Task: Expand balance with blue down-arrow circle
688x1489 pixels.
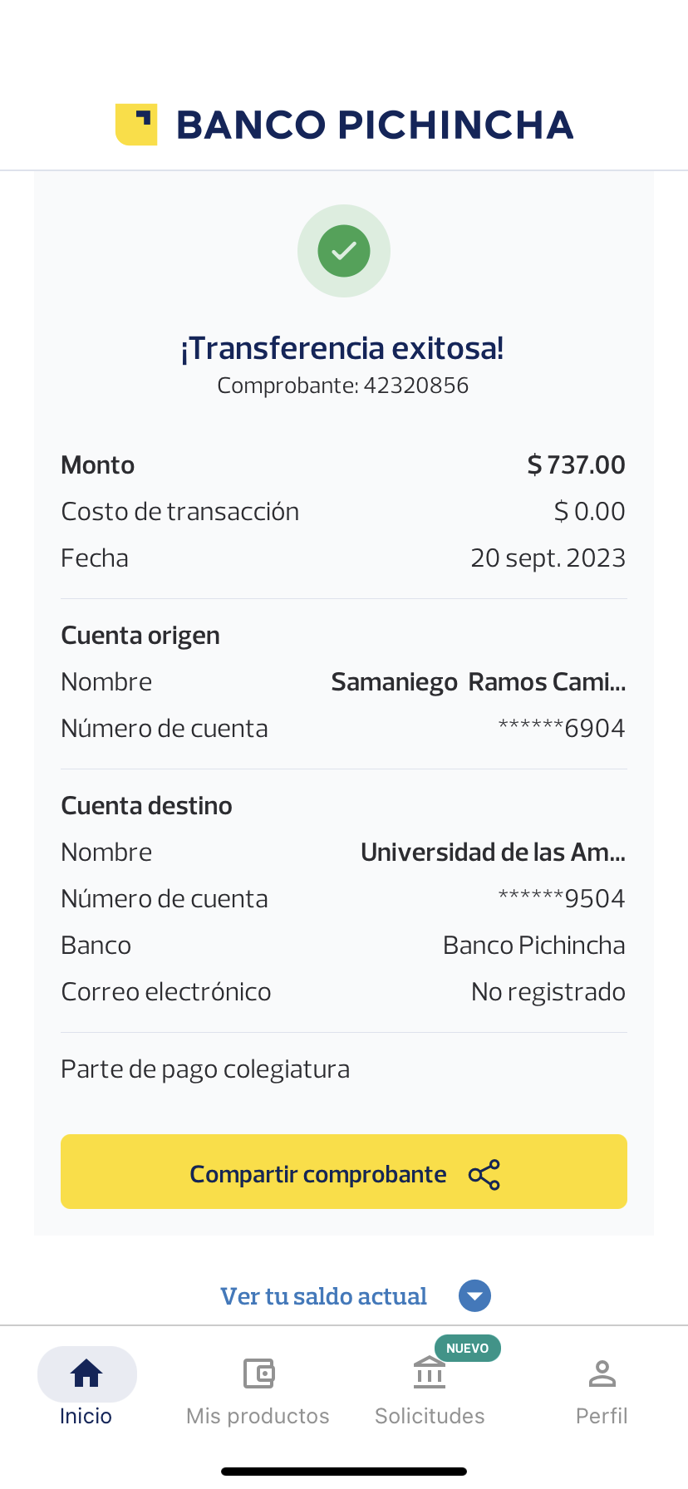Action: pyautogui.click(x=475, y=1296)
